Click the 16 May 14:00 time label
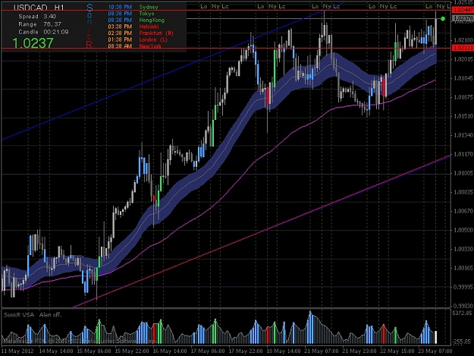474x356 pixels. (x=170, y=351)
